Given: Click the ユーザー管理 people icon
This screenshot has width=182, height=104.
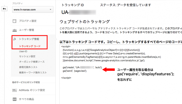Looking at the screenshot, I should click(x=15, y=30).
